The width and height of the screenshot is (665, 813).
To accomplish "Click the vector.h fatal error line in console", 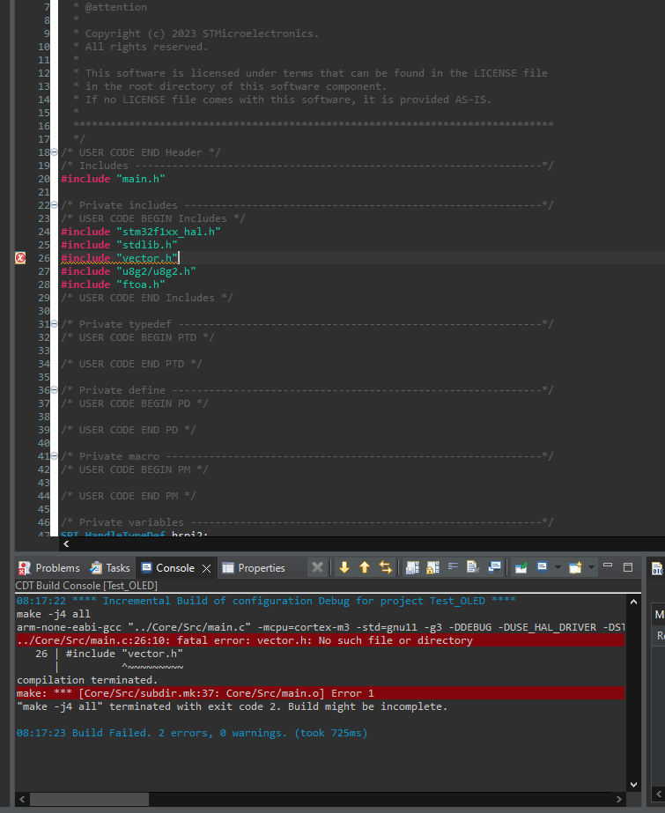I will pos(245,640).
